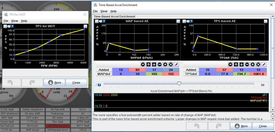Image resolution: width=275 pixels, height=132 pixels.
Task: Click the 'Not RPM synced' red status indicator
Action: (58, 126)
